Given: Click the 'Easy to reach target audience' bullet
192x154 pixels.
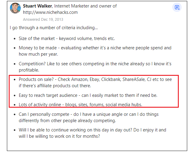Looking at the screenshot, I should (88, 95).
